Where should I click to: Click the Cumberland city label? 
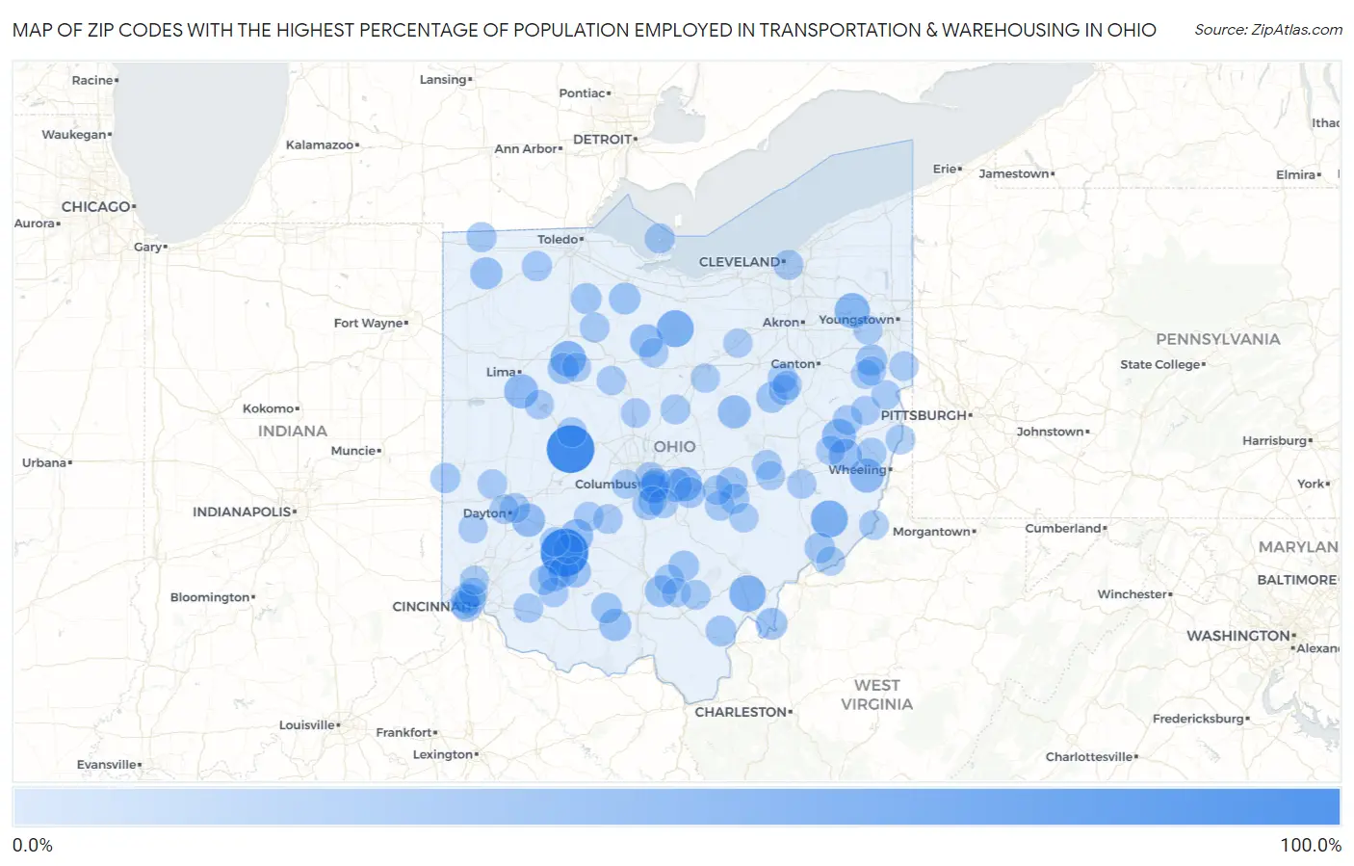[x=1064, y=529]
